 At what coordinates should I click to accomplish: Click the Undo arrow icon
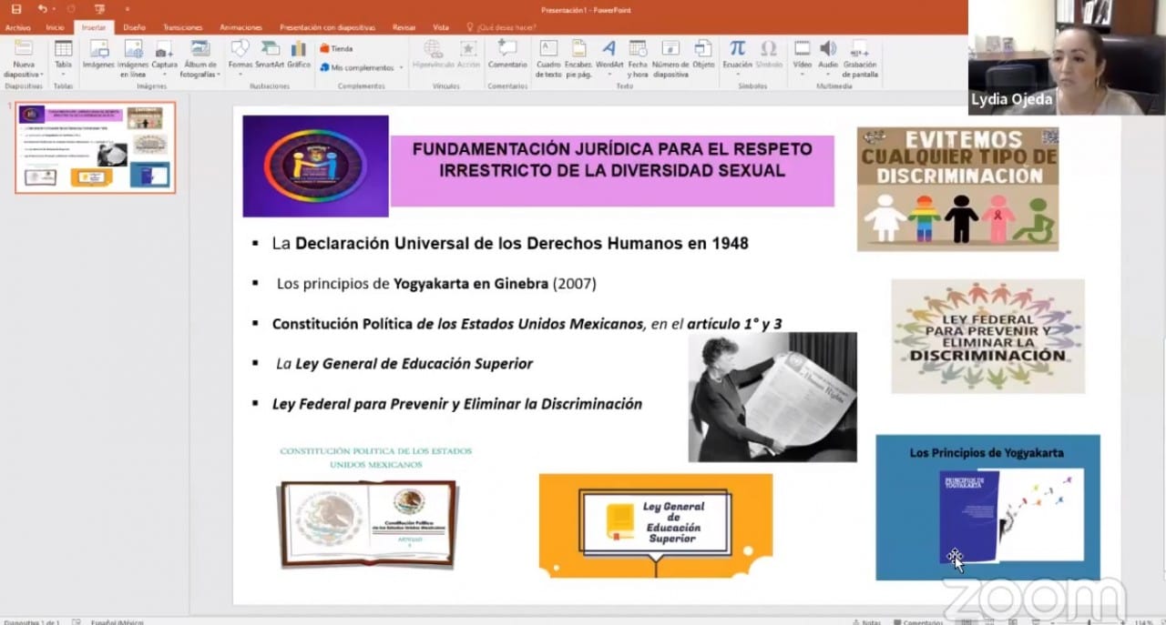click(x=41, y=9)
